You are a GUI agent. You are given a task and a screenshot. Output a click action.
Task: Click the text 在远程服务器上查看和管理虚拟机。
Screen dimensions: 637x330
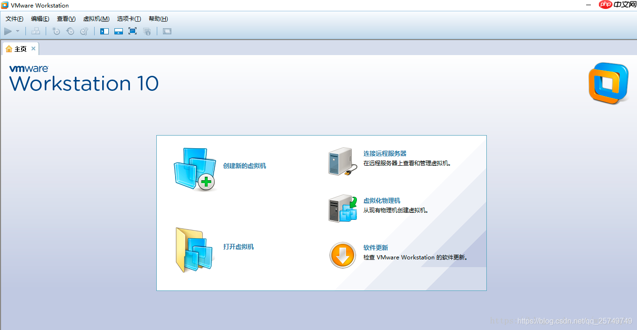point(407,163)
